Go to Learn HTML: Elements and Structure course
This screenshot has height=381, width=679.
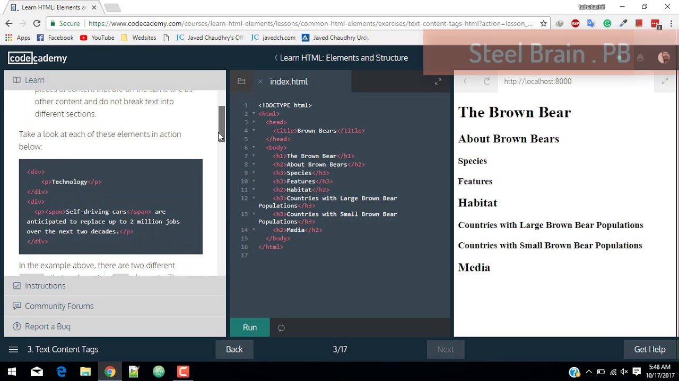pos(341,58)
